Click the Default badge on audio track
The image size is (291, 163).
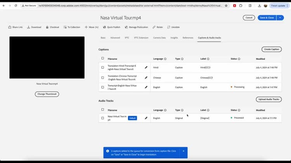[x=132, y=118]
